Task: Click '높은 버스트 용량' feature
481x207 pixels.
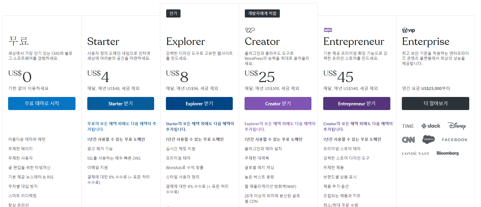Action: 259,177
